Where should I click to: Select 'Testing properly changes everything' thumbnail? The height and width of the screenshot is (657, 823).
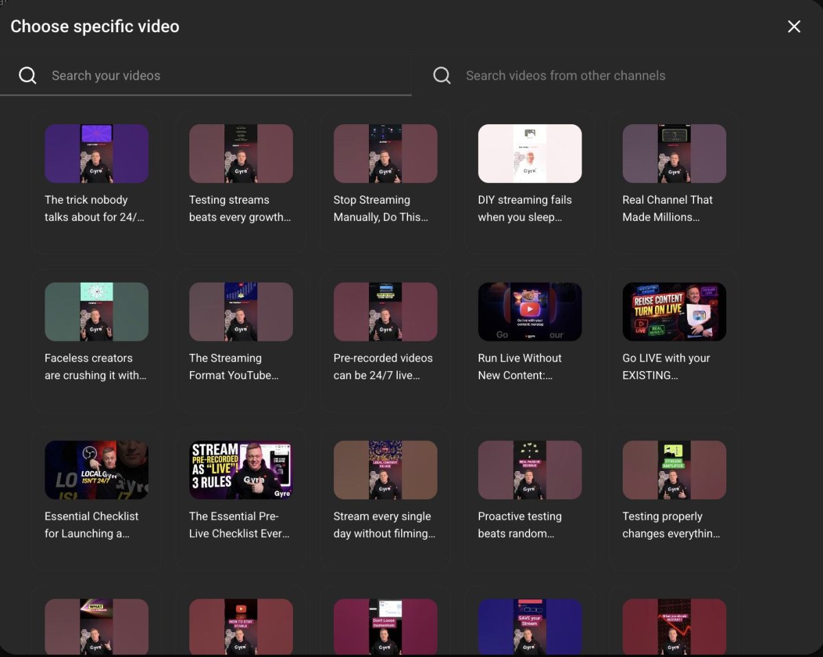coord(674,470)
